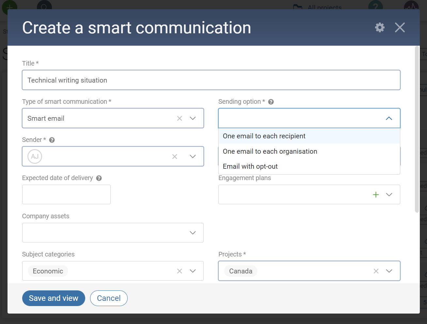The height and width of the screenshot is (324, 427).
Task: Cancel the smart communication dialog
Action: point(109,298)
